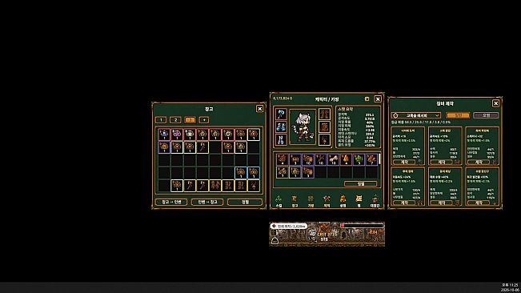Open settings gear in character window
This screenshot has width=521, height=293.
tap(367, 99)
